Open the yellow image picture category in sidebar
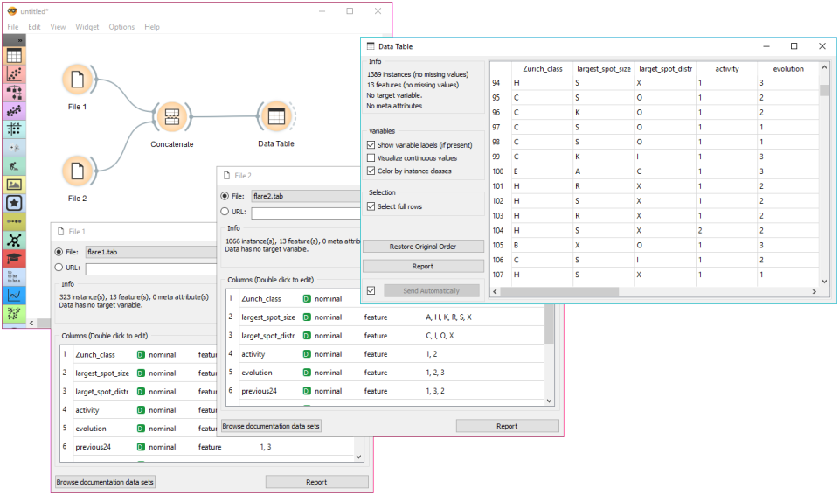Screen dimensions: 839x495 (x=14, y=185)
